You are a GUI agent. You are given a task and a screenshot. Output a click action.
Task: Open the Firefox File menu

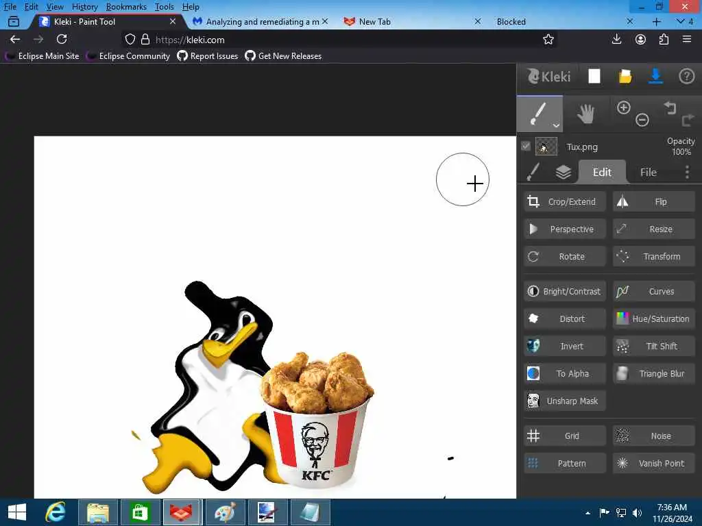(x=10, y=7)
